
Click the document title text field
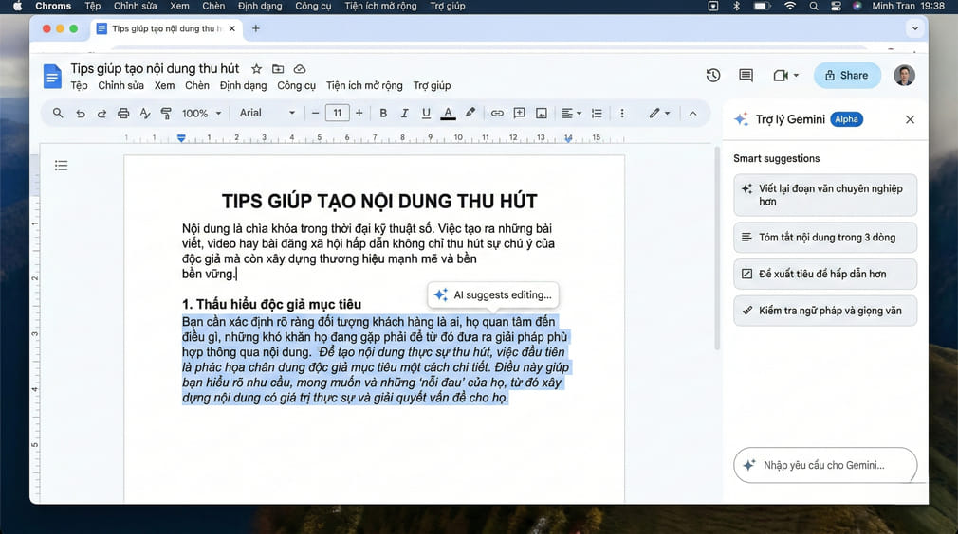pyautogui.click(x=155, y=69)
